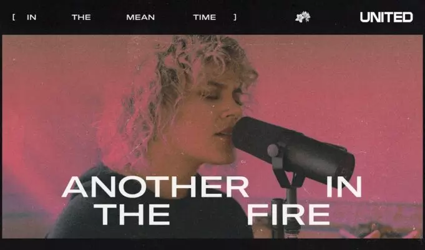Click the closing square bracket symbol
The width and height of the screenshot is (425, 250).
pyautogui.click(x=235, y=17)
